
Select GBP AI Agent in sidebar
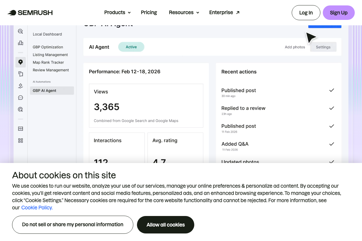tap(52, 90)
